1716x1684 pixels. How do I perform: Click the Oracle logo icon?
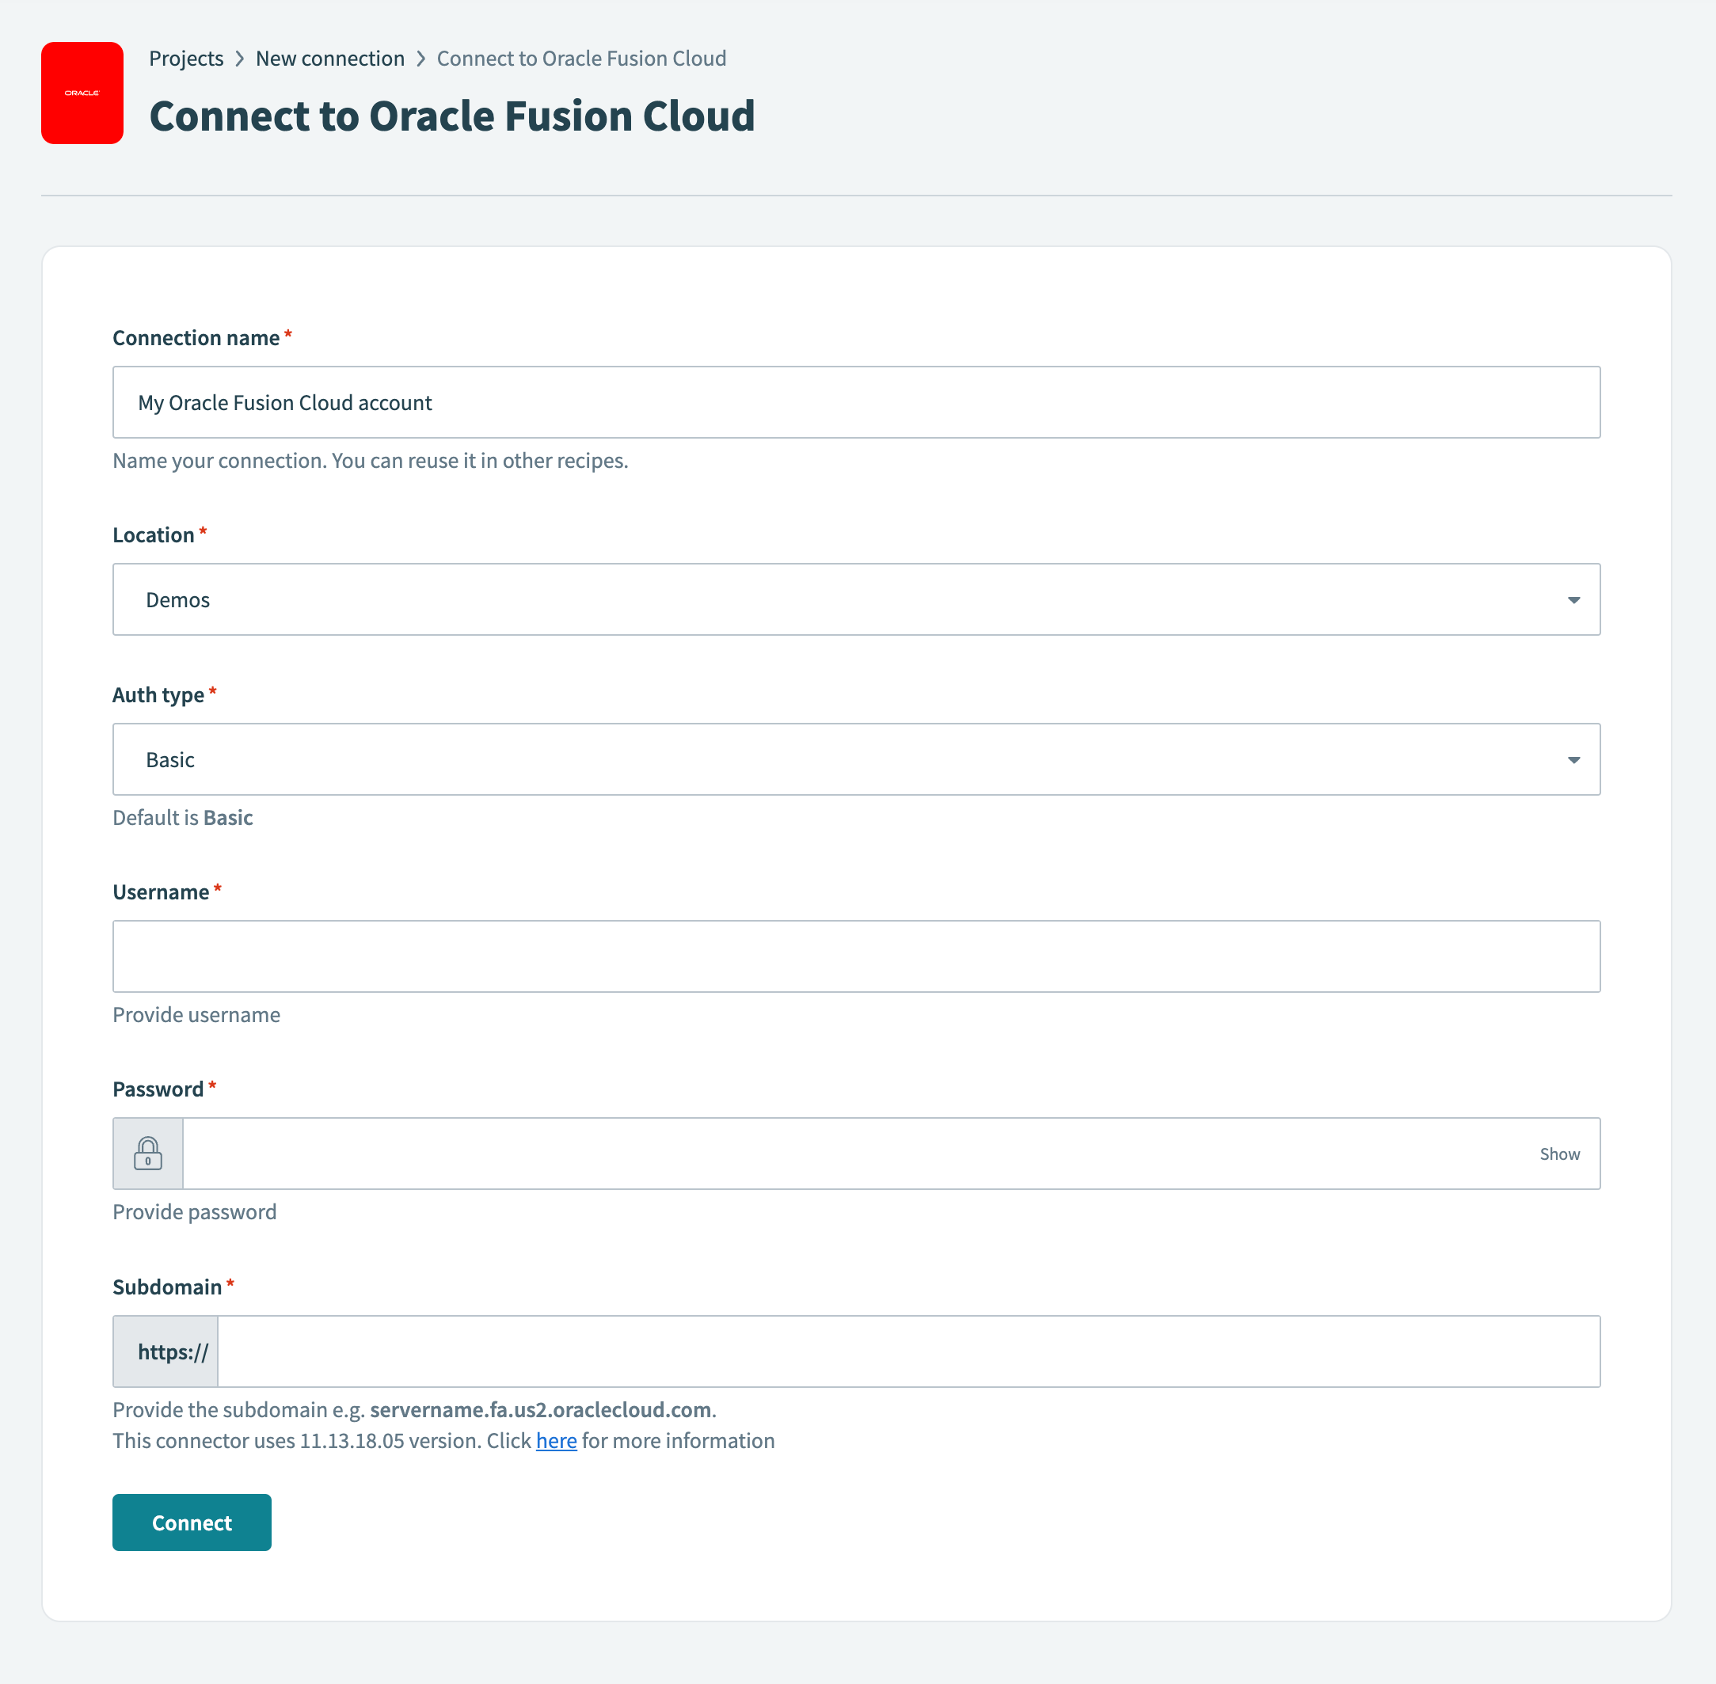point(82,93)
